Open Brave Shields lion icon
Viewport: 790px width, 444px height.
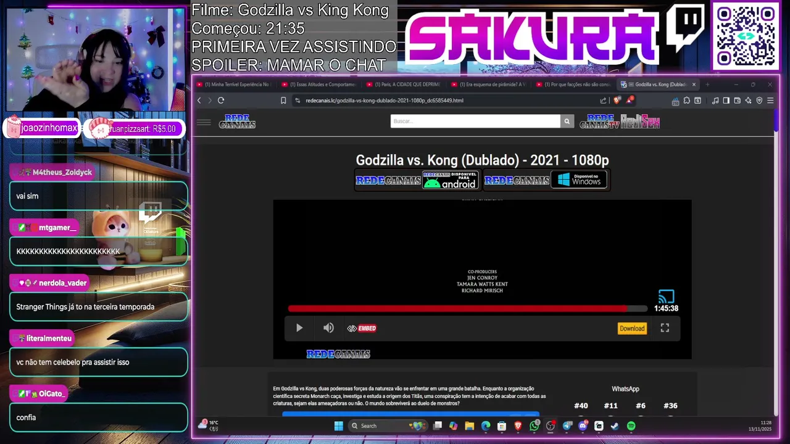(x=617, y=101)
